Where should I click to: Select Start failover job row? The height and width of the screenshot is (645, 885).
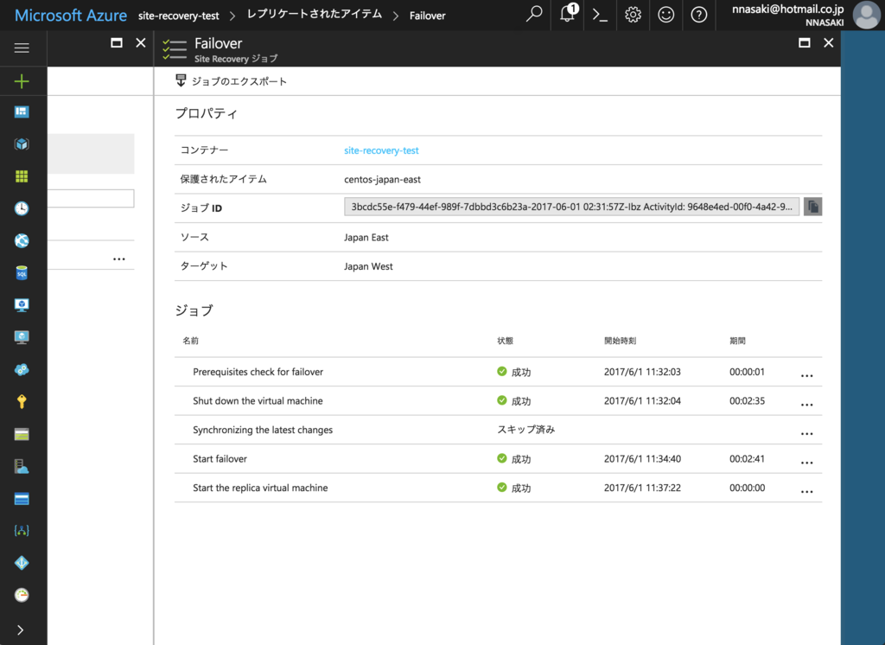click(x=498, y=458)
